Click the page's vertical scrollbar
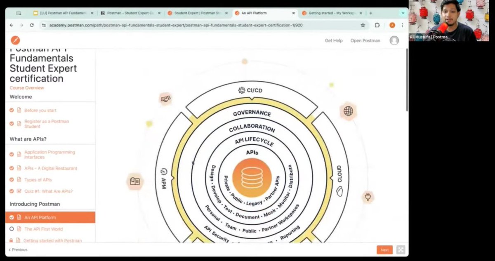Viewport: 495px width, 261px height. pyautogui.click(x=407, y=80)
